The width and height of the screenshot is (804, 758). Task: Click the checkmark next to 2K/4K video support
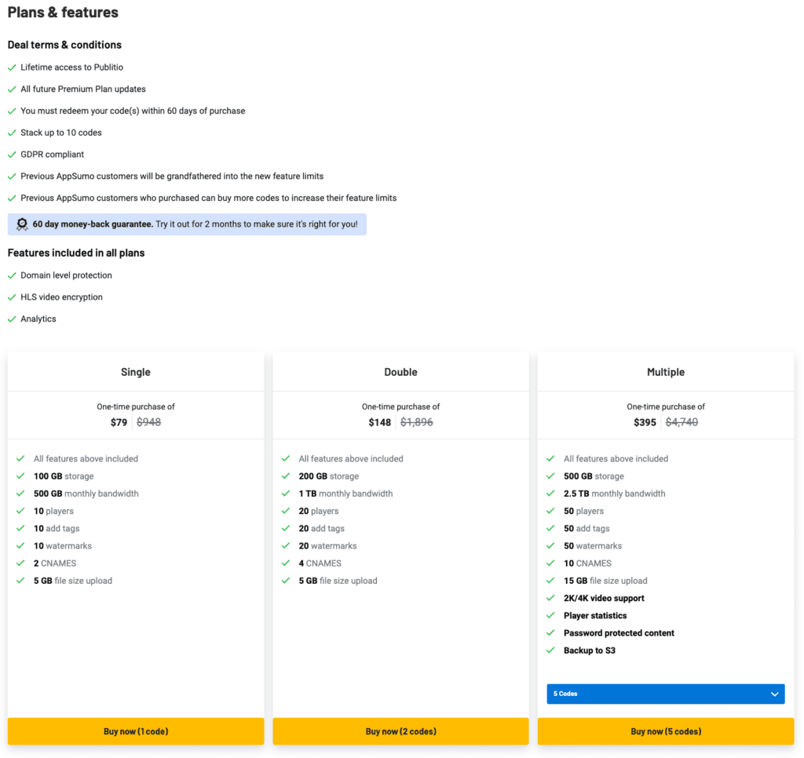tap(550, 598)
